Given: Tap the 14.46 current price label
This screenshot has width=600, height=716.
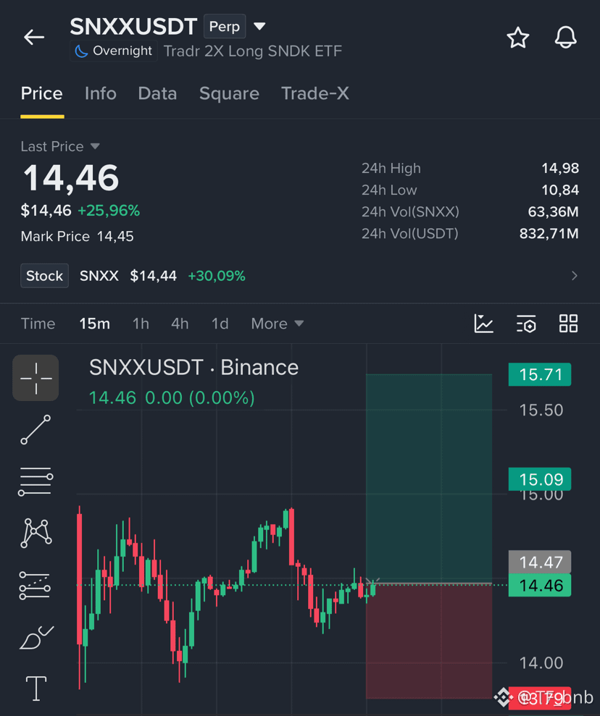Looking at the screenshot, I should [540, 586].
